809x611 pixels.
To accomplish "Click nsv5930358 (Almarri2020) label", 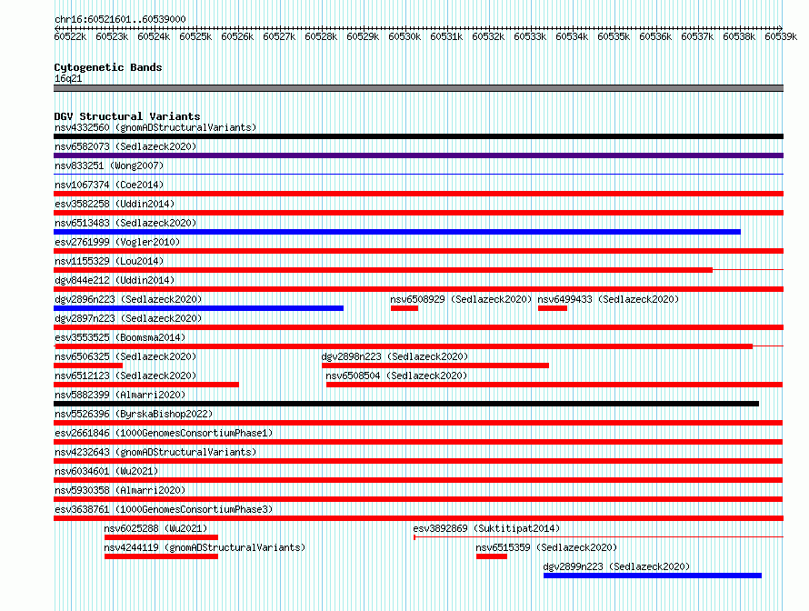I will [120, 490].
